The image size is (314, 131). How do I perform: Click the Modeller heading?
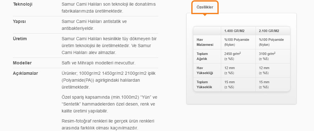coord(22,63)
